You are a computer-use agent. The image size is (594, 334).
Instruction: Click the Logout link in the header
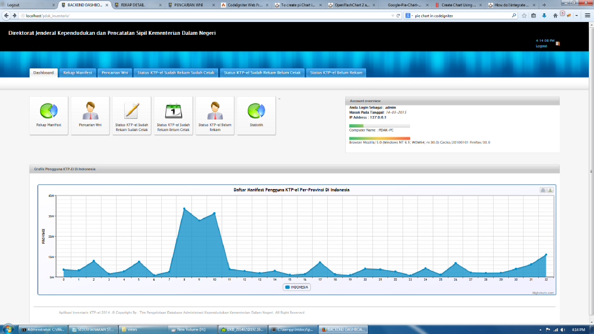(541, 46)
